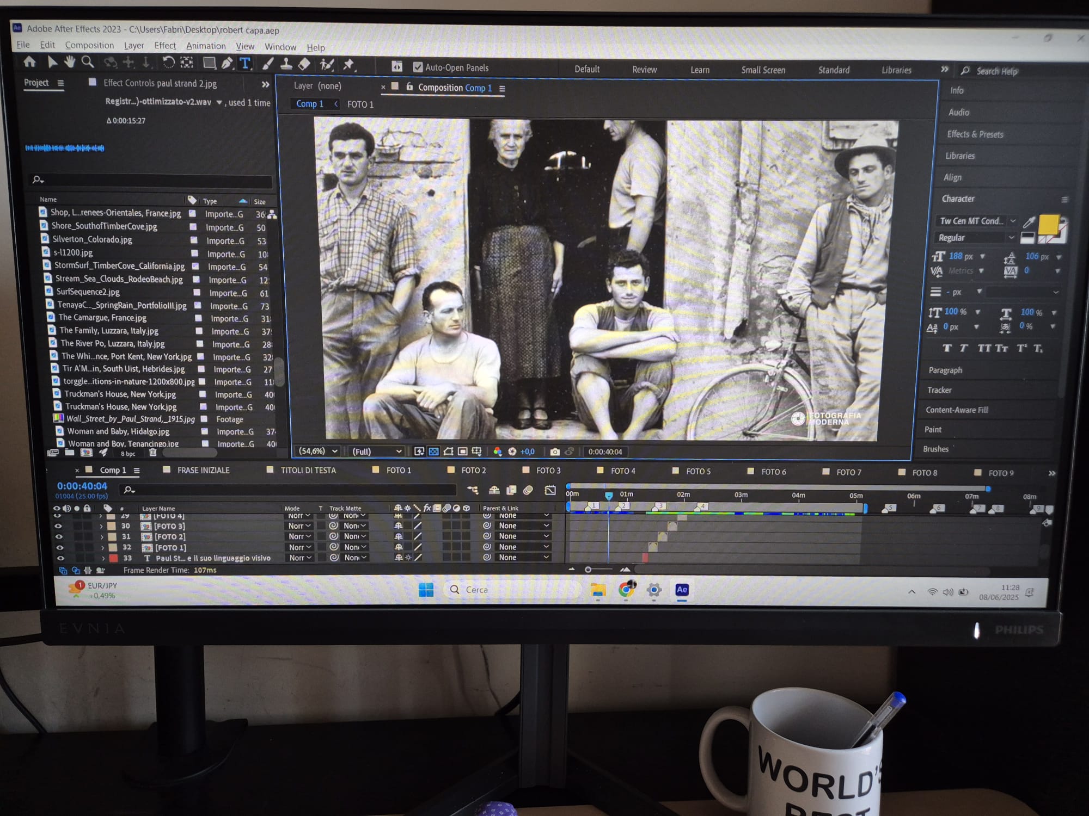This screenshot has width=1089, height=816.
Task: Switch to the FOTO 4 timeline tab
Action: pos(623,471)
